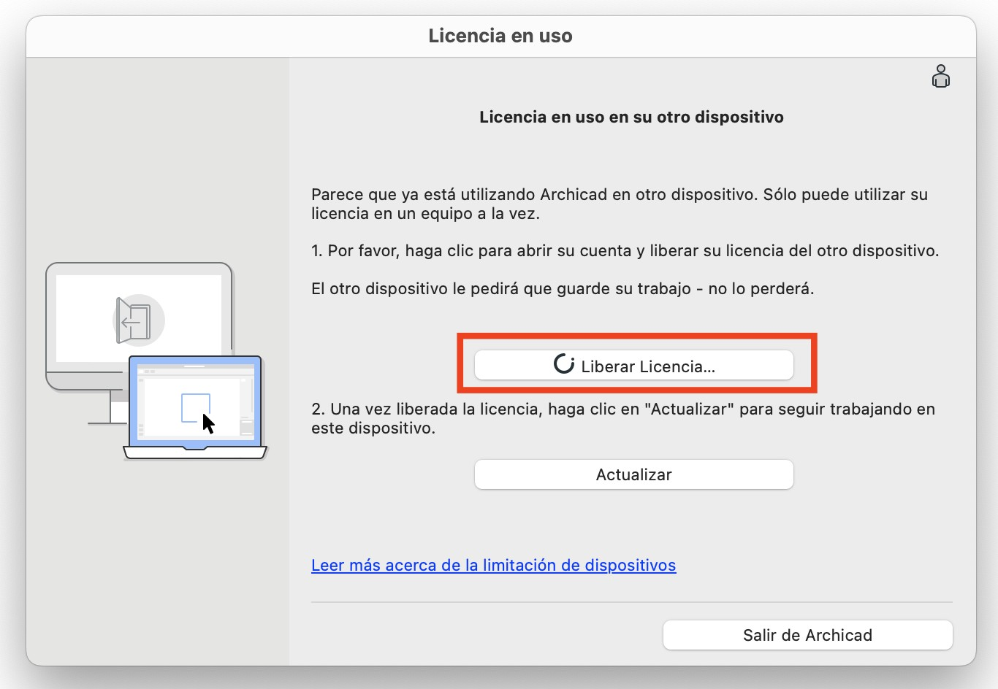
Task: Click the black cursor arrow in laptop illustration
Action: point(208,423)
